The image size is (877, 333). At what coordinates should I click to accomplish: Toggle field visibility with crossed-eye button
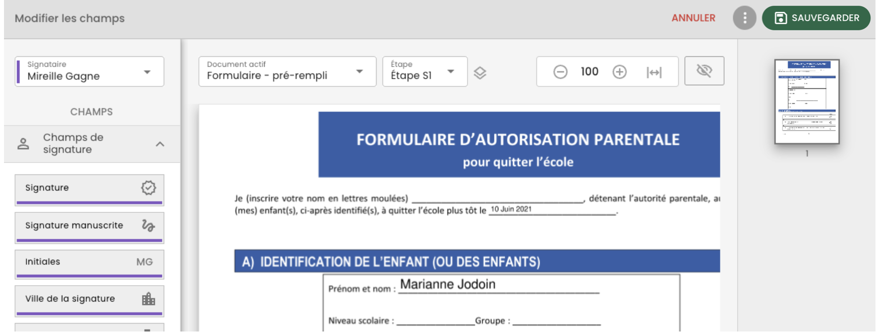[704, 71]
